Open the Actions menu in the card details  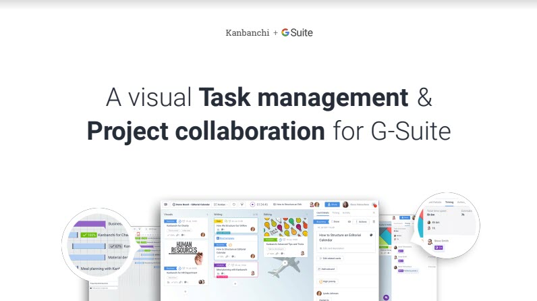(362, 221)
